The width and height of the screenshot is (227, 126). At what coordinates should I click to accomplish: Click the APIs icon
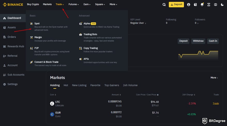tap(80, 59)
